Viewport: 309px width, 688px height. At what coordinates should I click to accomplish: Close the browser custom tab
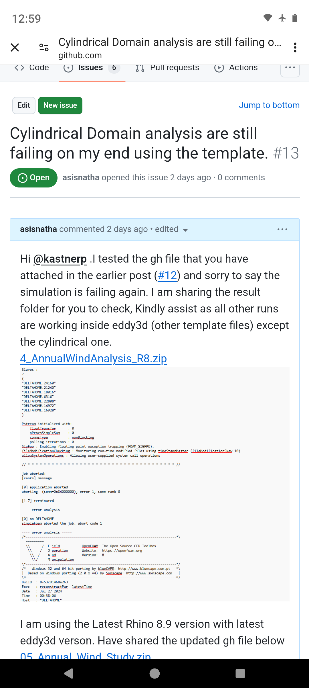pos(15,47)
